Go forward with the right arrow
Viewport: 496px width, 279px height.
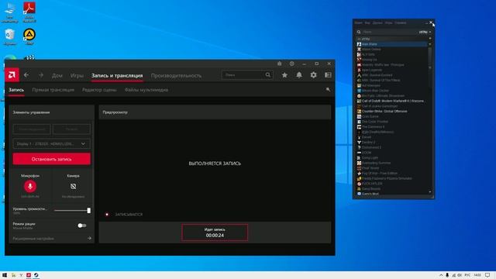coord(41,75)
